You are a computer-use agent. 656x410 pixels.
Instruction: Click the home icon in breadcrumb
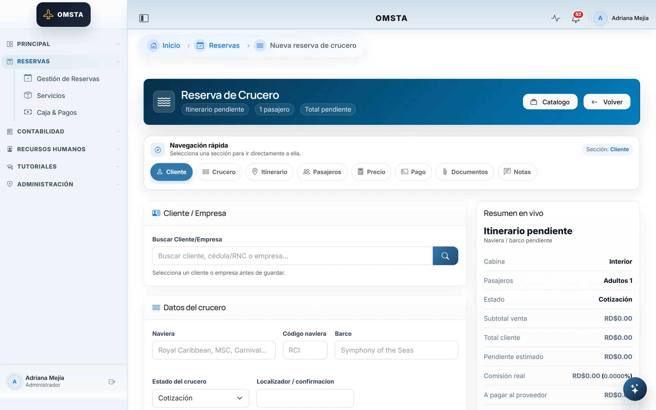tap(154, 45)
